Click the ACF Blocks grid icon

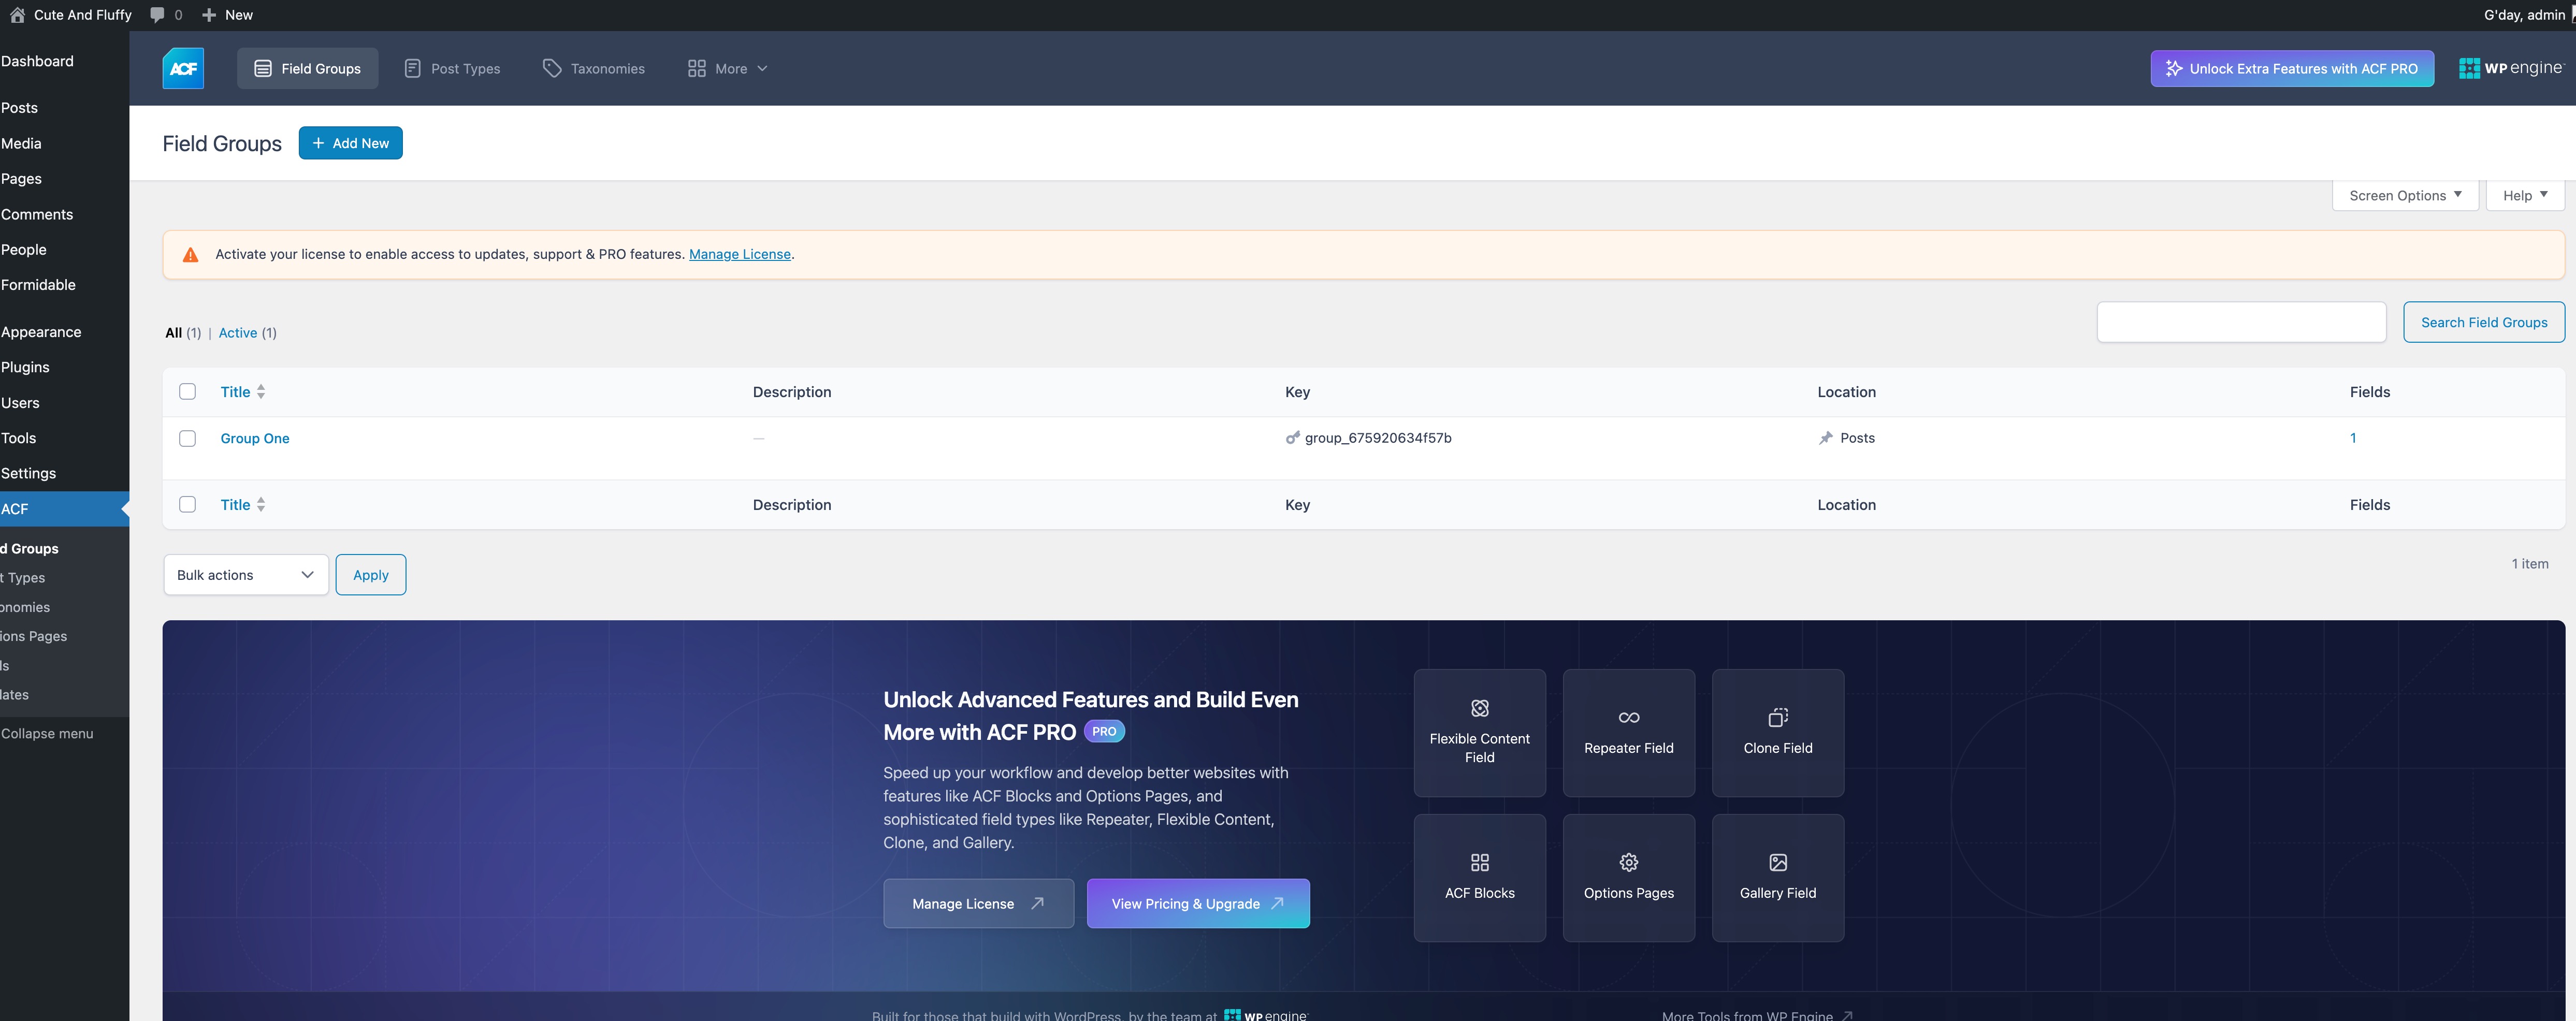coord(1480,862)
